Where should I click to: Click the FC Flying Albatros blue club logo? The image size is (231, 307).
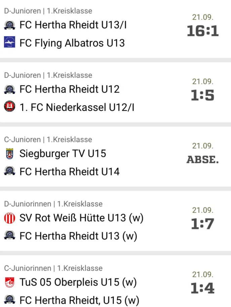coord(10,42)
